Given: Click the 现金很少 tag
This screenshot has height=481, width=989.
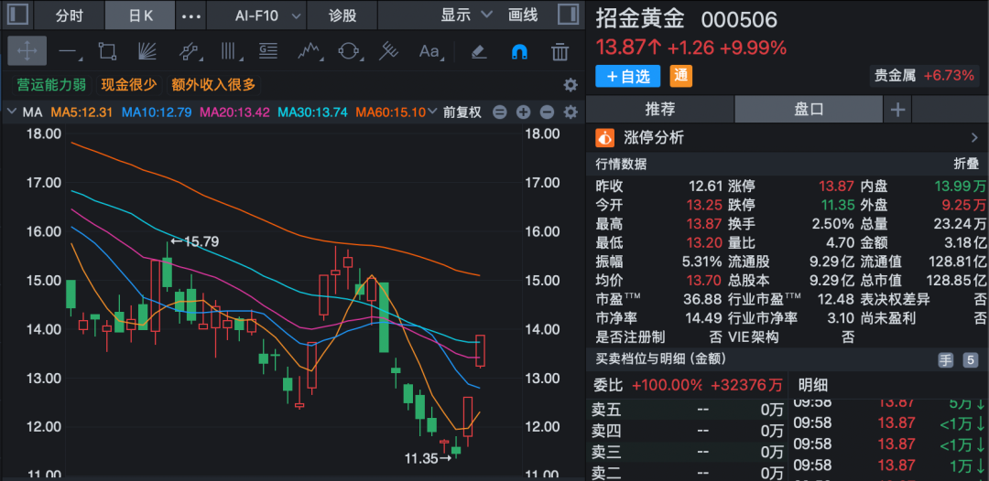Looking at the screenshot, I should pos(129,85).
